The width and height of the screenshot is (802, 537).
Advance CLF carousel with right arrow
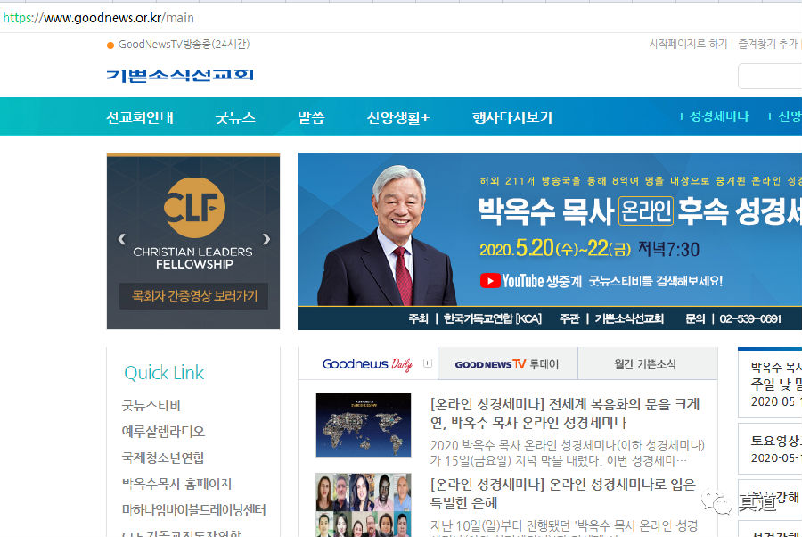pos(266,239)
